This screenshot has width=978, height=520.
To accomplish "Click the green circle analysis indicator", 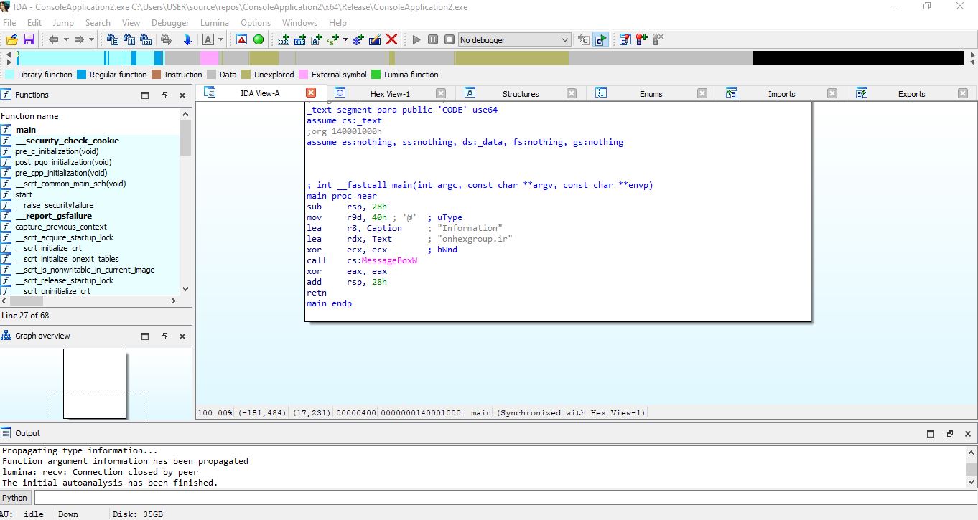I will [x=259, y=39].
